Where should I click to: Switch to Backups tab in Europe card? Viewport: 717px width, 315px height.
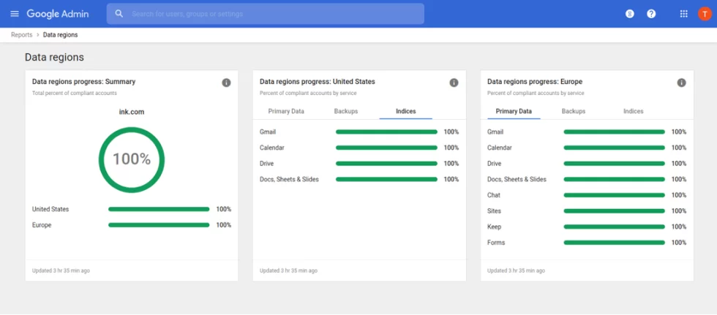click(574, 111)
